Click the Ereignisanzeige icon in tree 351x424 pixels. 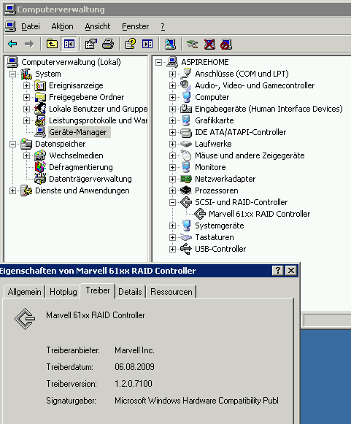click(x=40, y=85)
